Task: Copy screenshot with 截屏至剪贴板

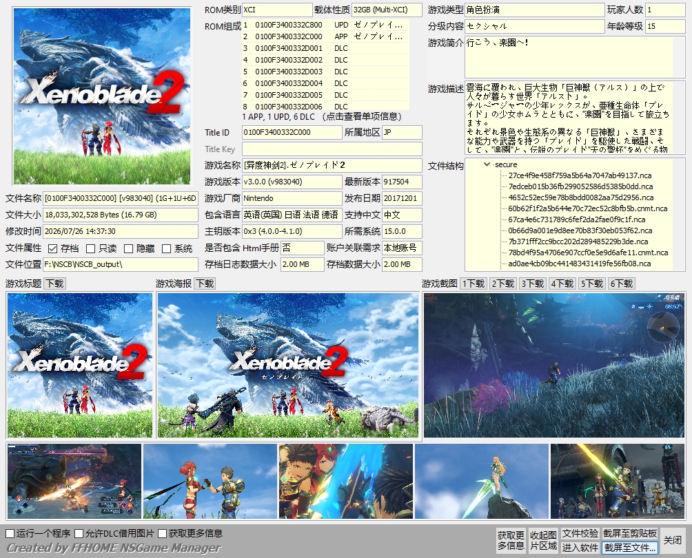Action: tap(630, 533)
